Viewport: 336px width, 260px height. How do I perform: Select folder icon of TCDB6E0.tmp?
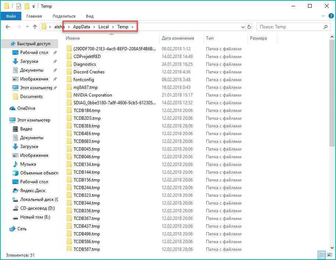pyautogui.click(x=69, y=141)
